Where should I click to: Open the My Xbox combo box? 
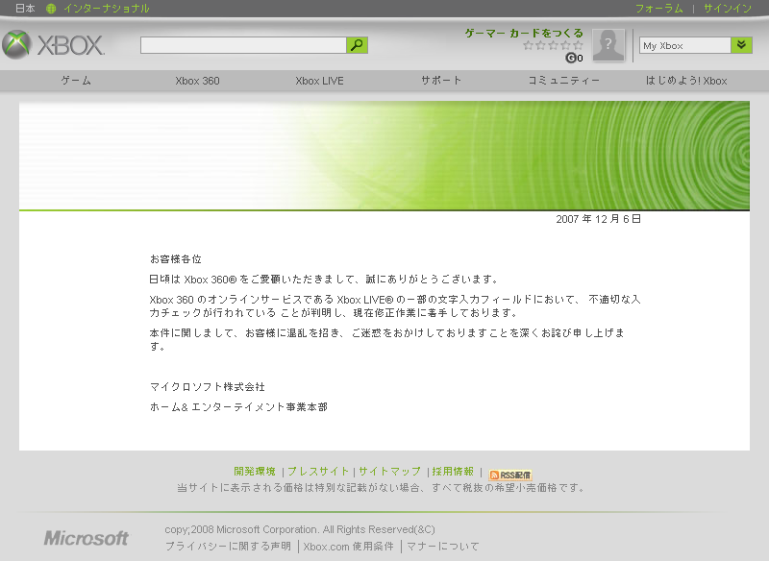(x=695, y=45)
